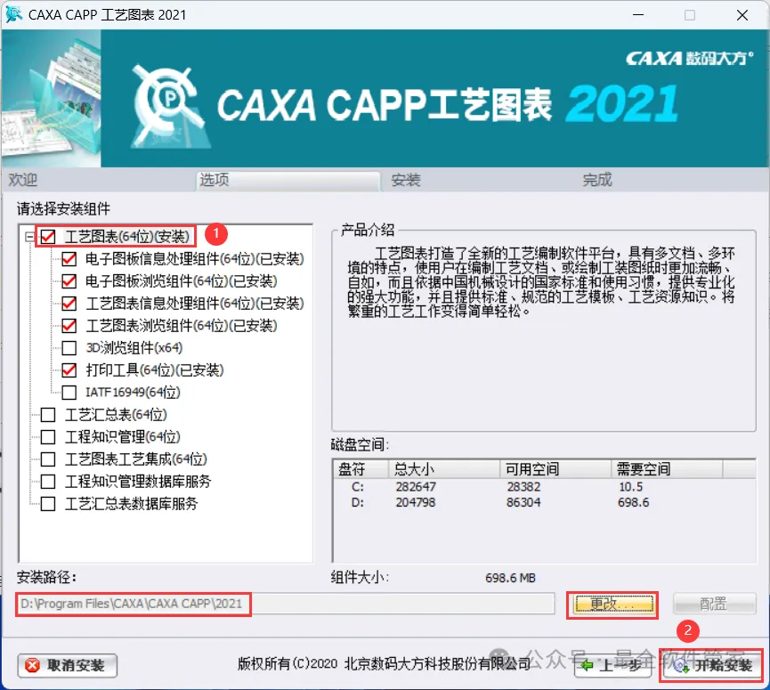Enable the IATF16949(64位) checkbox
Screen dimensions: 770x690
click(x=69, y=393)
